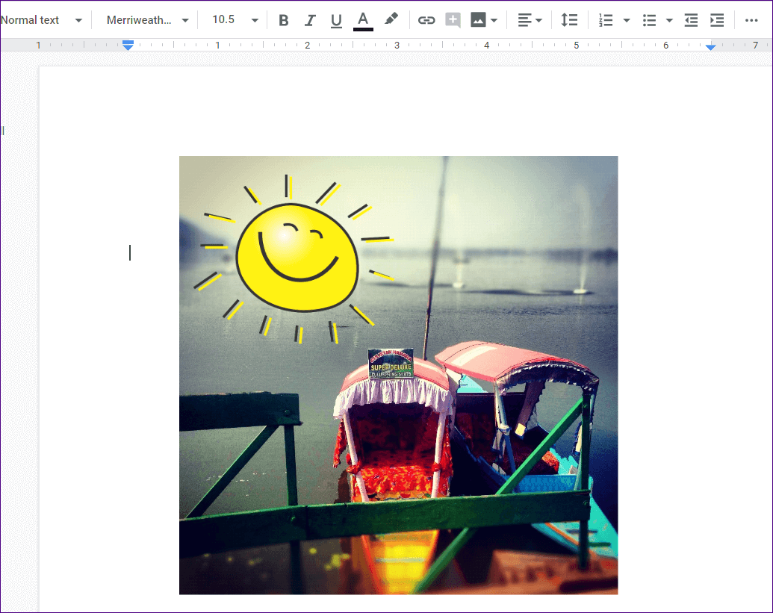773x613 pixels.
Task: Apply bulleted list formatting
Action: pos(649,20)
